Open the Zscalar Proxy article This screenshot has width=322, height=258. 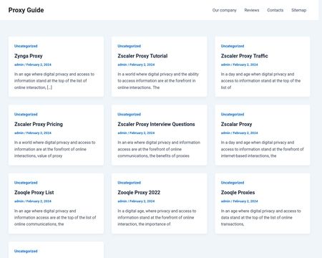[236, 124]
